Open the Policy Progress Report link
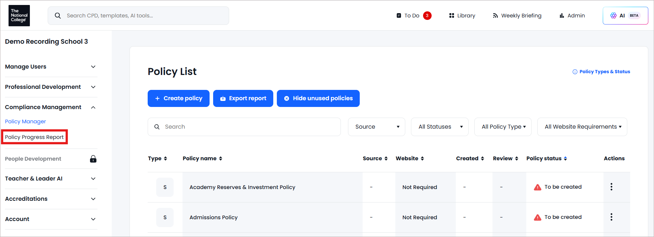The image size is (654, 237). pos(34,137)
